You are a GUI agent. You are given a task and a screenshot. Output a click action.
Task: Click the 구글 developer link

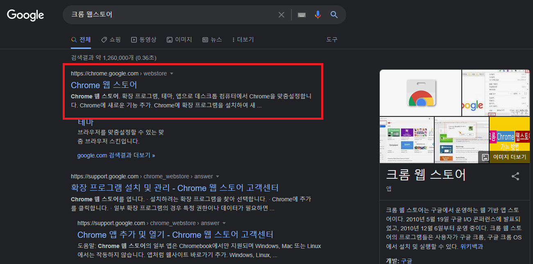coord(406,261)
